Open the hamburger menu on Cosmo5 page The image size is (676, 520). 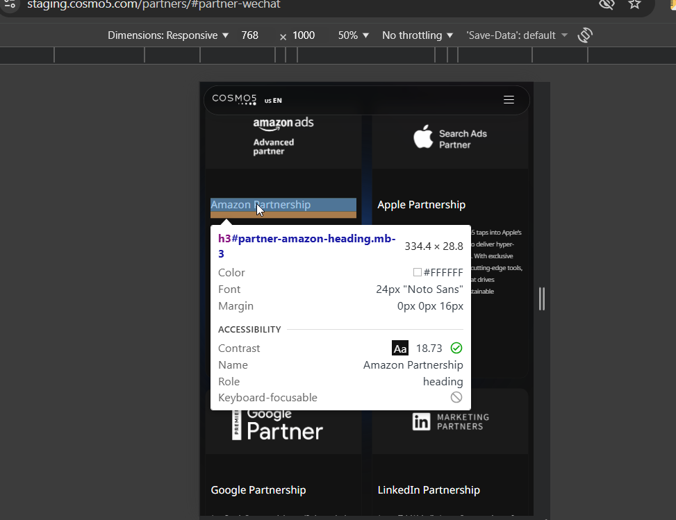coord(509,99)
